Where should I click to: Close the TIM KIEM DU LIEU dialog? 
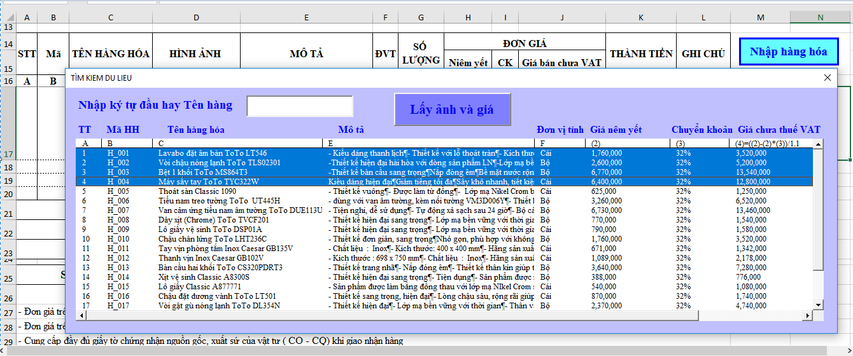827,78
